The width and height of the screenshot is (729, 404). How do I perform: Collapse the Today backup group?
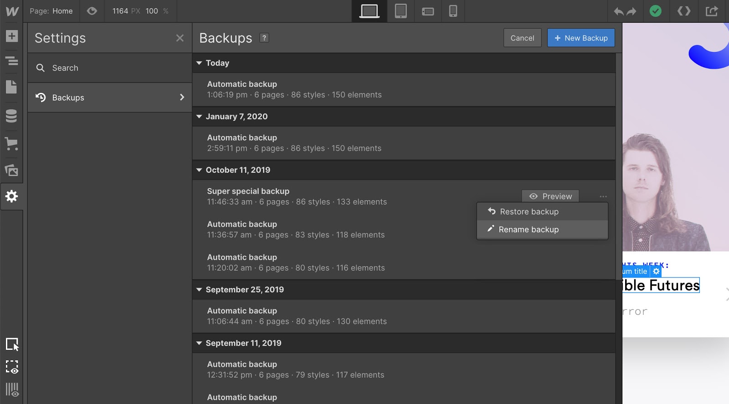click(x=199, y=63)
